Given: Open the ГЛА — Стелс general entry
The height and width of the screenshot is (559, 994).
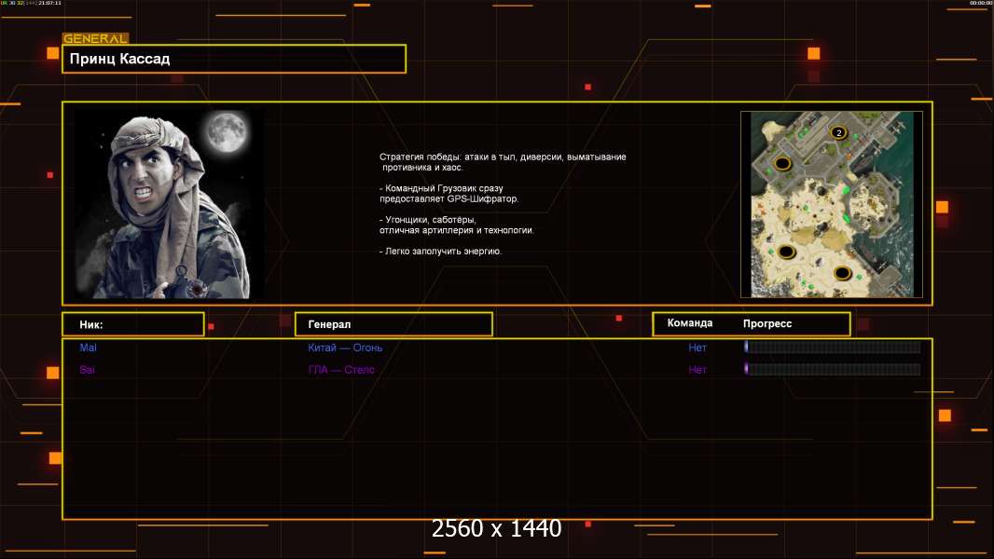Looking at the screenshot, I should coord(342,370).
